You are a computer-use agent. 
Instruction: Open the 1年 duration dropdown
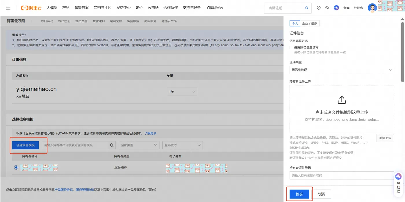pyautogui.click(x=182, y=92)
